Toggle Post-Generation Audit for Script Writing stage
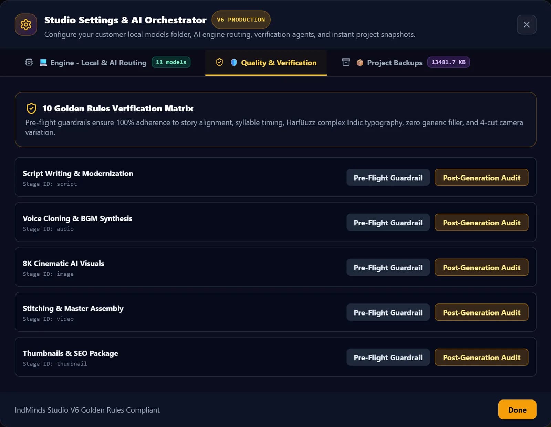551x427 pixels. (481, 178)
